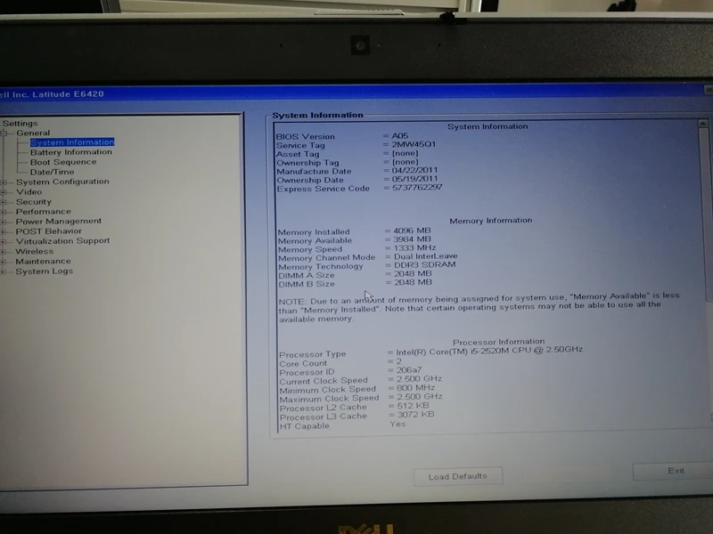713x534 pixels.
Task: Select the System Logs category
Action: [x=44, y=271]
